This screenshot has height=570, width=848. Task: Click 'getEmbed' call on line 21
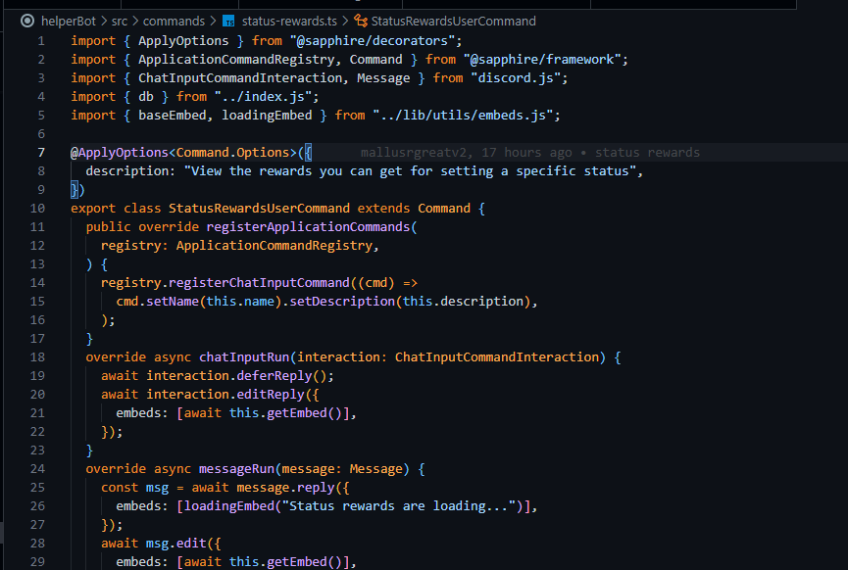pos(297,412)
